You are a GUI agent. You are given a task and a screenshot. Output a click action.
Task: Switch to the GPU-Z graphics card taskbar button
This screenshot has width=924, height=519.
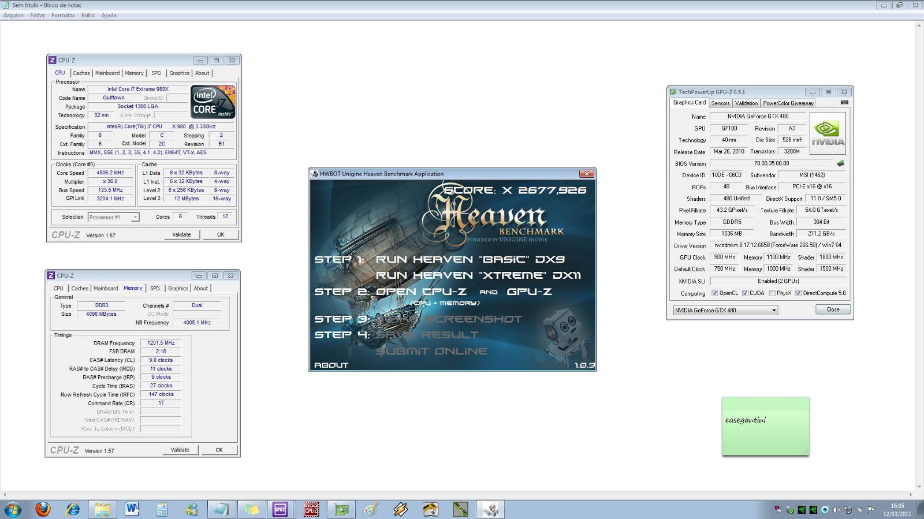pyautogui.click(x=342, y=509)
